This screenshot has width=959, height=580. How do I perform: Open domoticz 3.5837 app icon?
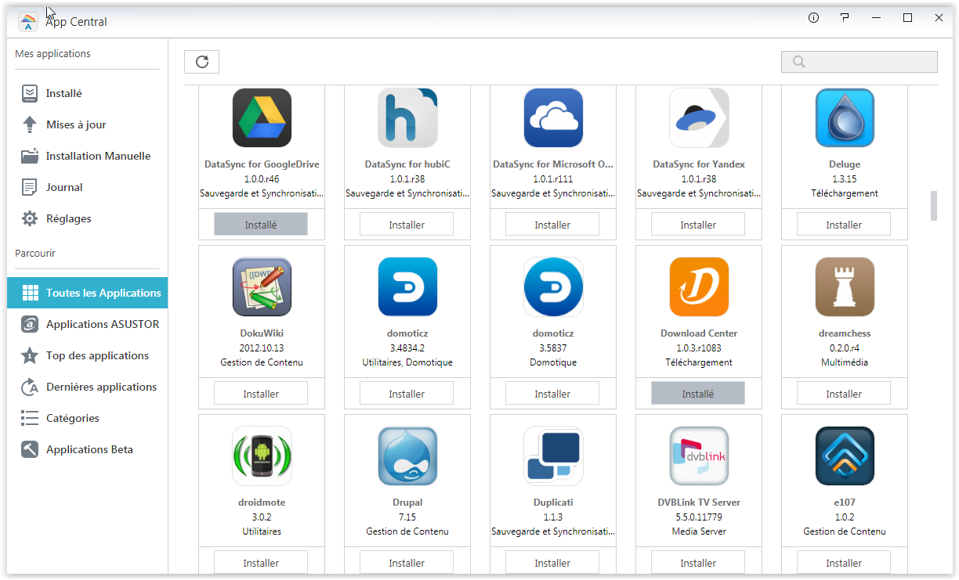click(x=553, y=287)
